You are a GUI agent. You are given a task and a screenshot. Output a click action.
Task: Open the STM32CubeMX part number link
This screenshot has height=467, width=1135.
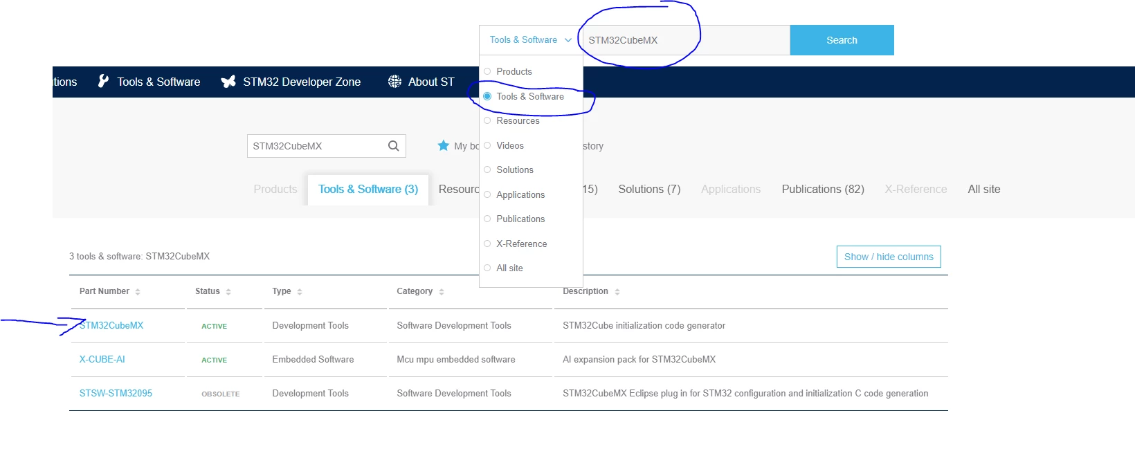[111, 325]
